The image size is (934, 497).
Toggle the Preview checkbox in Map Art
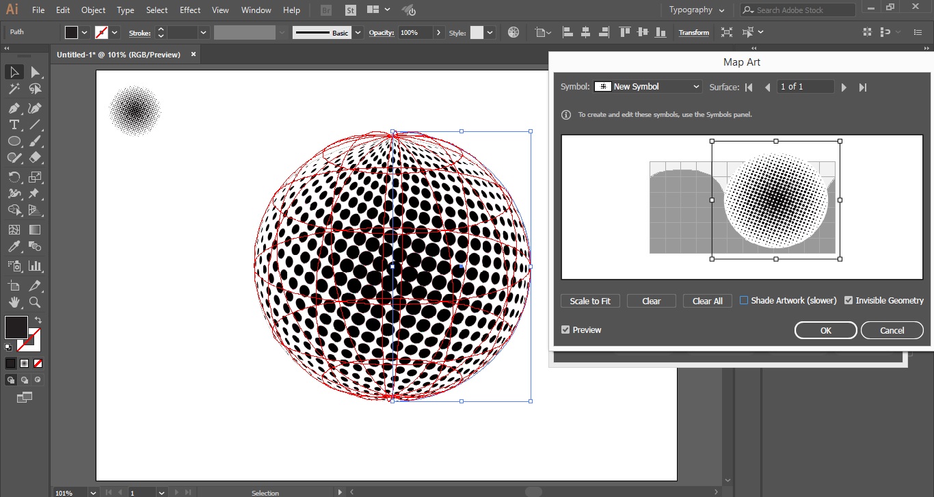click(565, 330)
